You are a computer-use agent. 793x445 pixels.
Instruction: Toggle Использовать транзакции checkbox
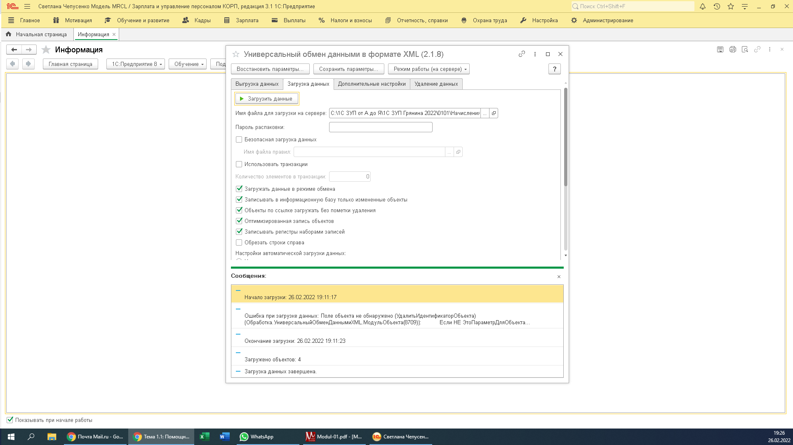239,164
